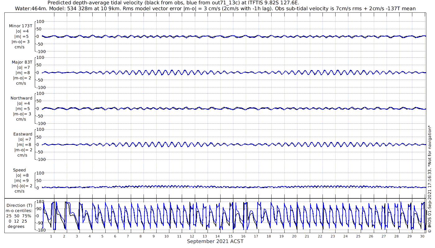This screenshot has width=435, height=248.
Task: Select the 'Eastward' panel label
Action: pyautogui.click(x=23, y=134)
